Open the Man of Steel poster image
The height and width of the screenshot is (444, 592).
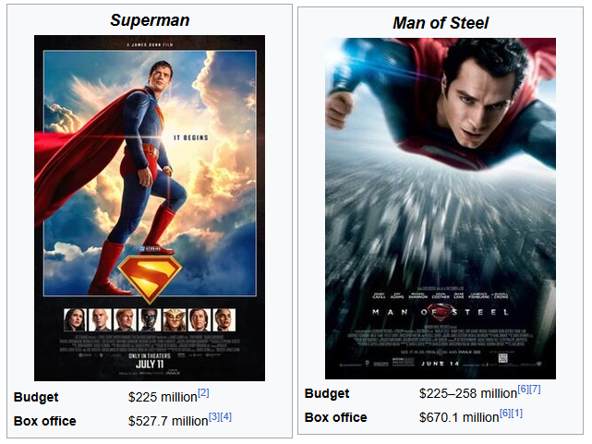(441, 209)
